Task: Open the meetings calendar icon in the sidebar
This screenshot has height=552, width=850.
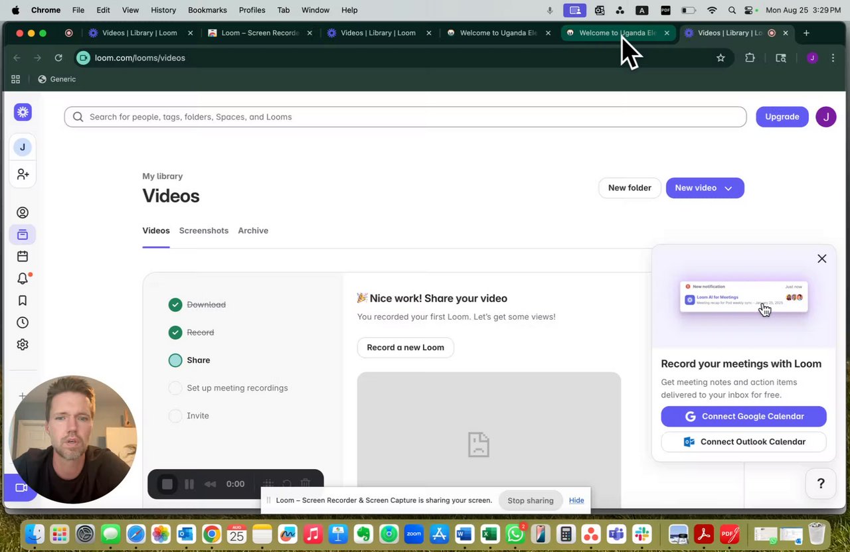Action: coord(23,256)
